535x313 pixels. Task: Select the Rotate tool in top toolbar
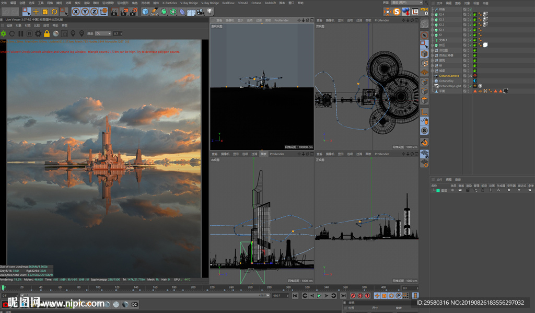pos(53,11)
